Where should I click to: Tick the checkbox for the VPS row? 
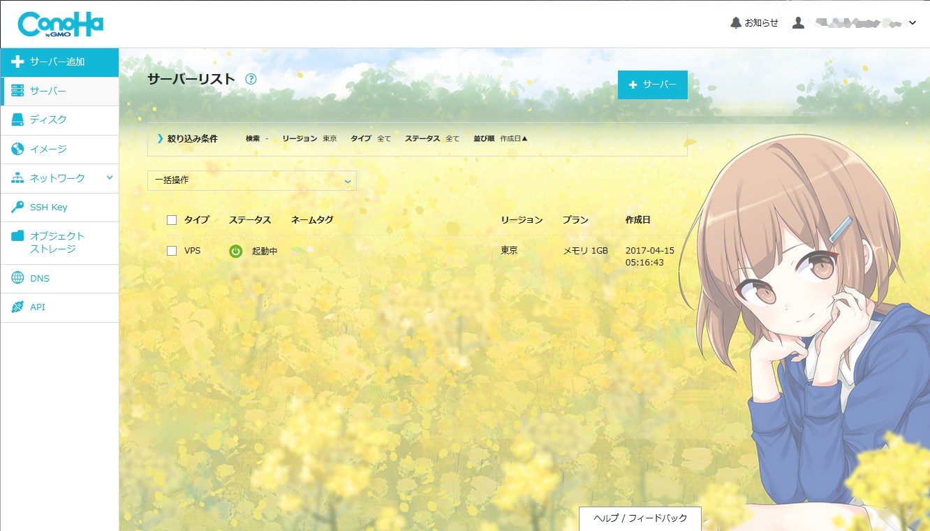tap(172, 251)
